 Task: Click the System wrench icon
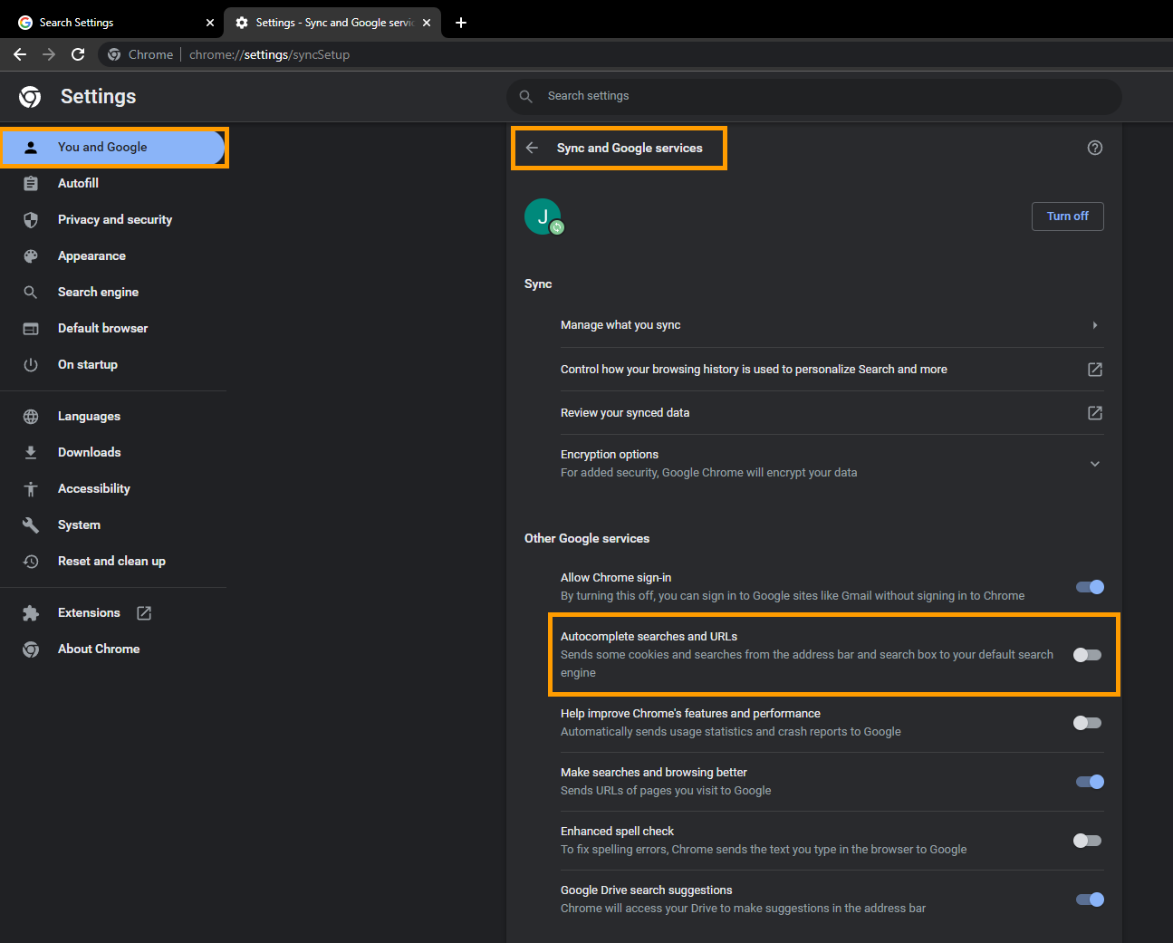click(x=31, y=524)
